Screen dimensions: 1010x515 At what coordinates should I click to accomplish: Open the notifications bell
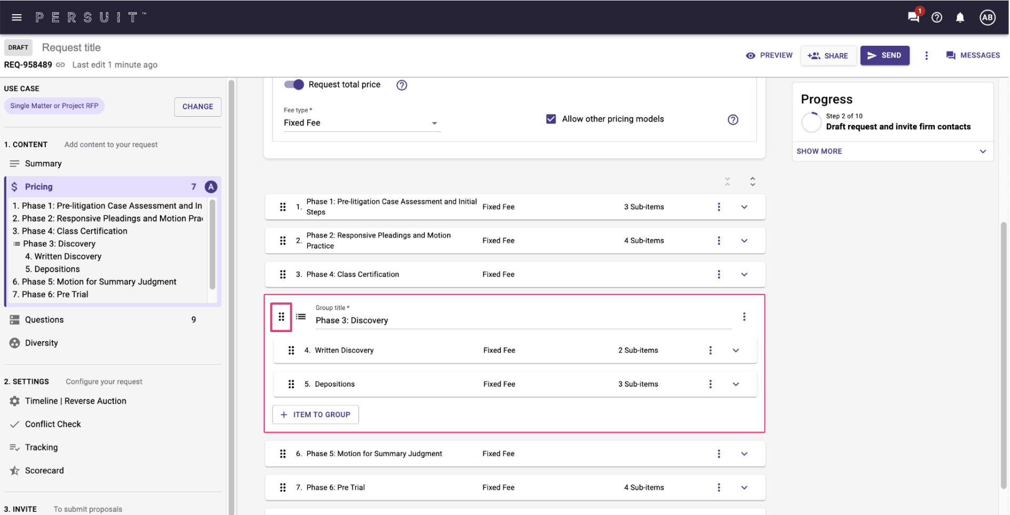(x=960, y=17)
